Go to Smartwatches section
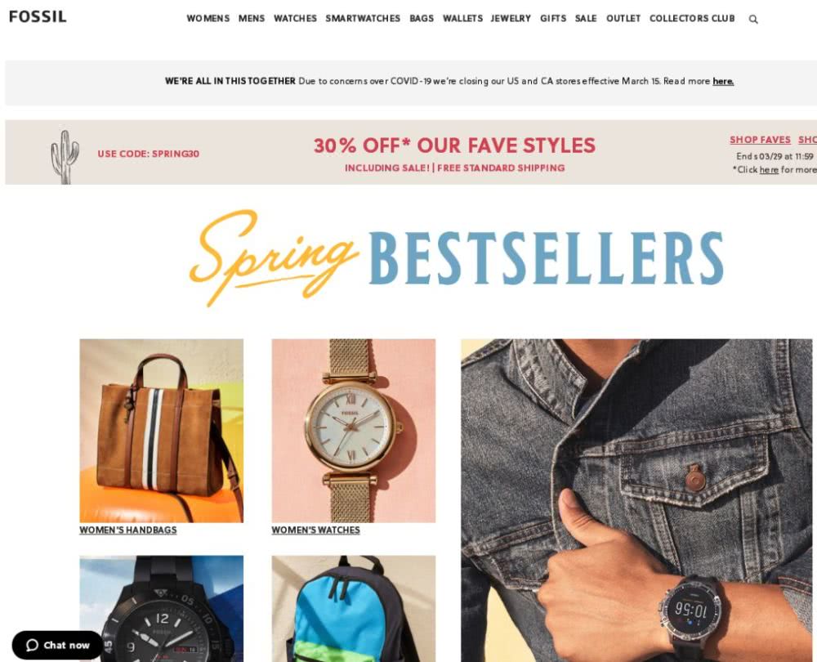The width and height of the screenshot is (817, 662). coord(363,18)
